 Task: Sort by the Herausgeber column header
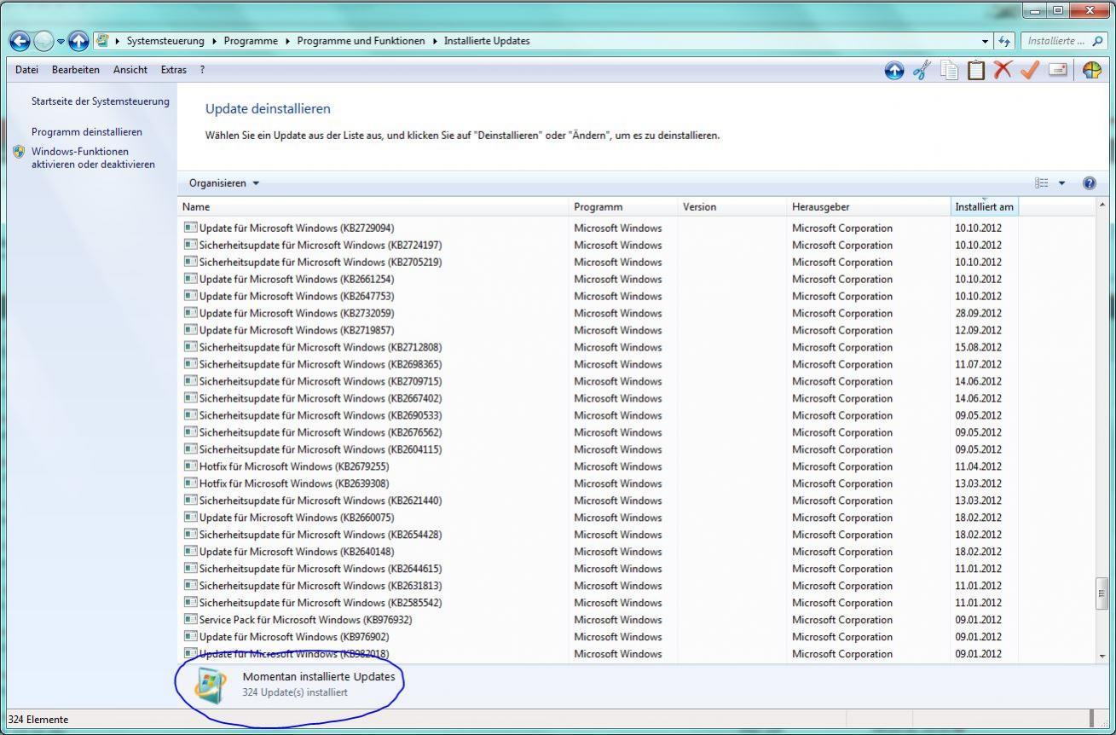[x=870, y=207]
